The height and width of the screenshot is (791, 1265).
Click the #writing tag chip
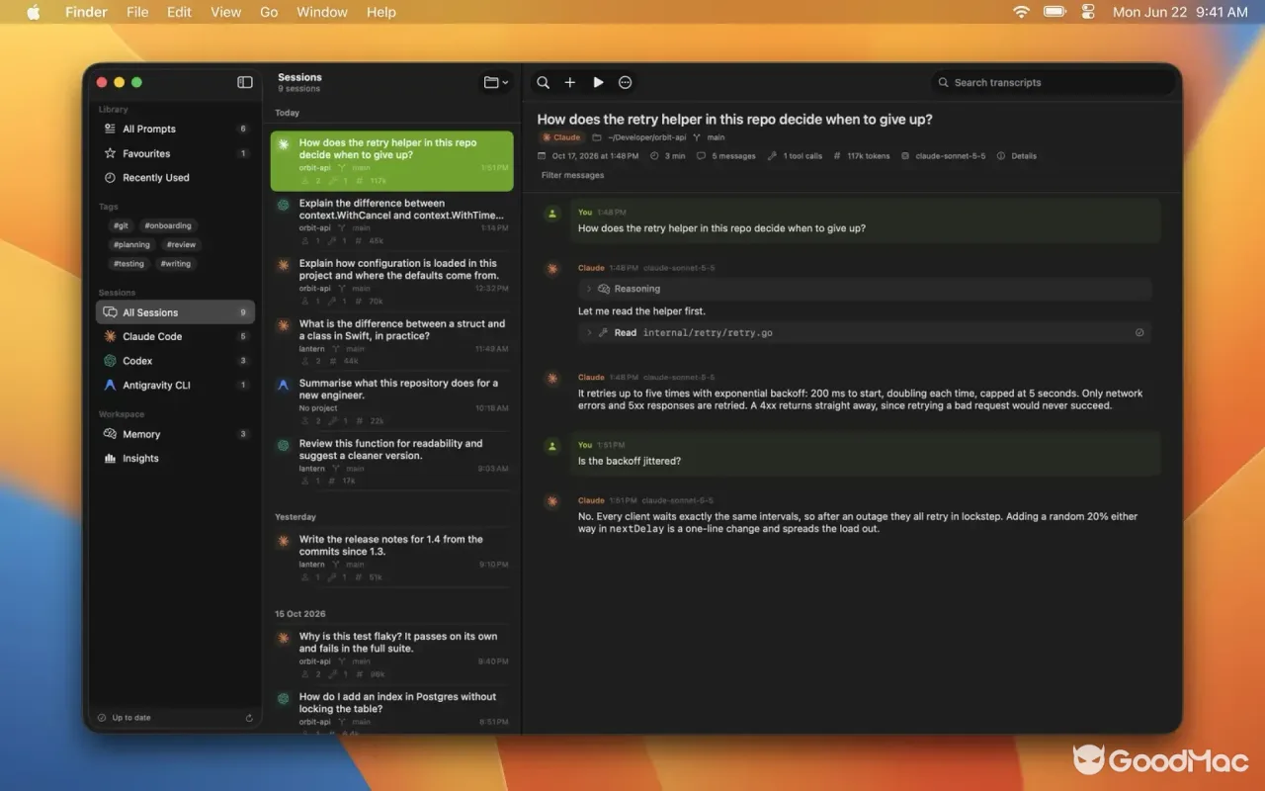tap(177, 264)
